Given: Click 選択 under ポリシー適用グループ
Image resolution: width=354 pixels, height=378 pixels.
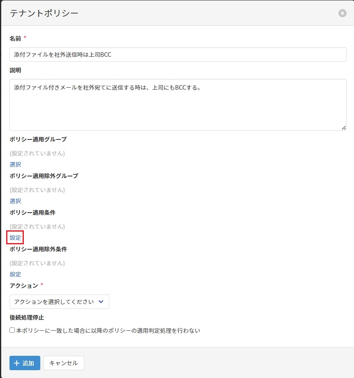Looking at the screenshot, I should click(15, 165).
